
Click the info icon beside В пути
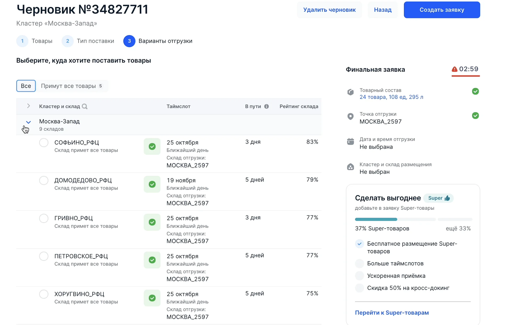pos(266,106)
